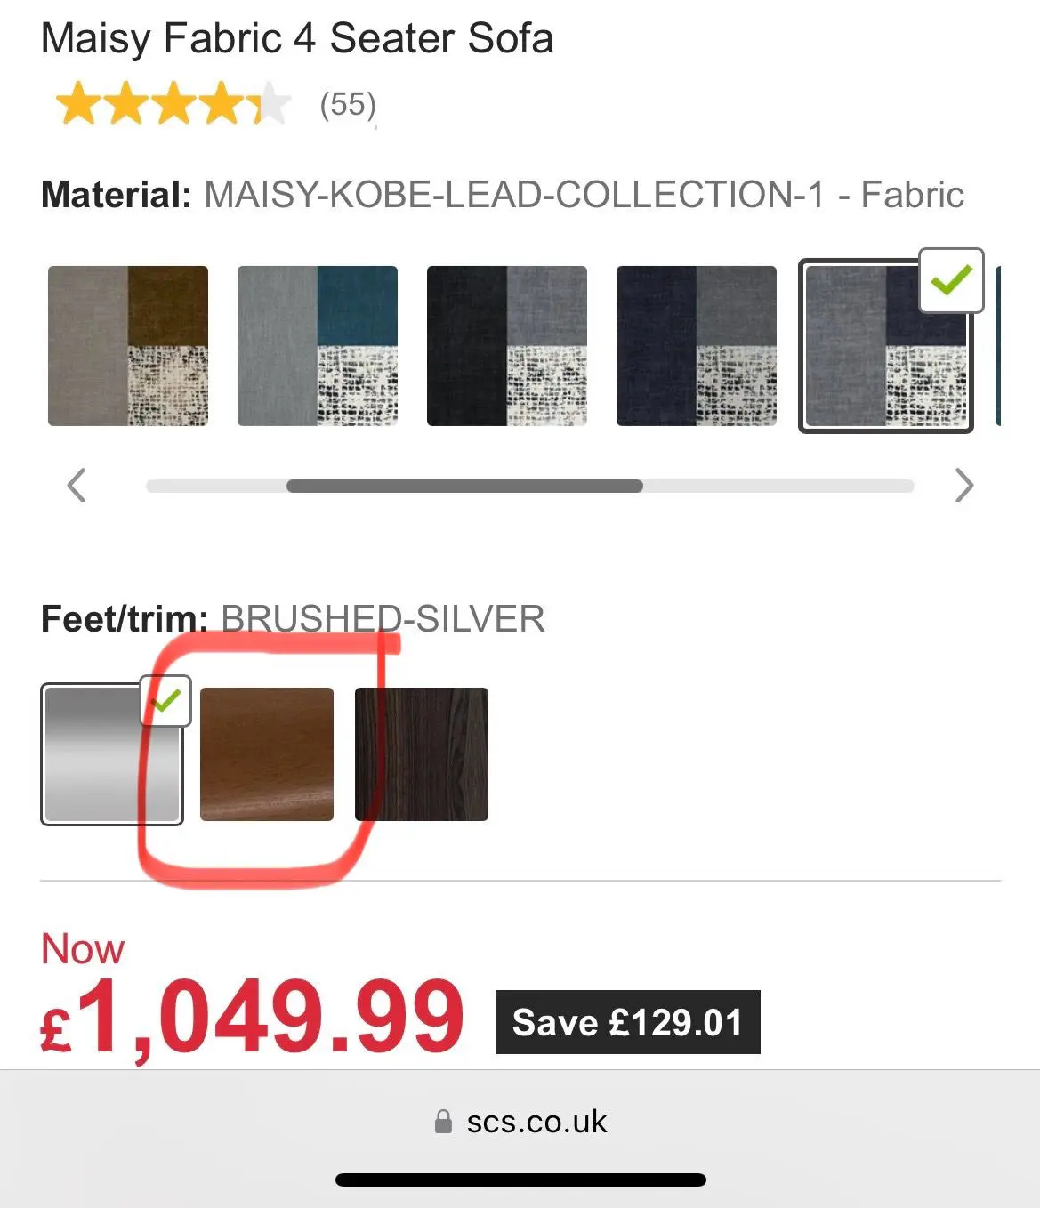Viewport: 1040px width, 1208px height.
Task: Select the taupe and brown fabric swatch
Action: (x=128, y=346)
